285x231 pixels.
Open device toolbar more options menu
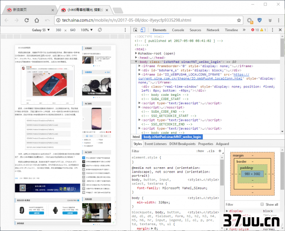point(125,30)
